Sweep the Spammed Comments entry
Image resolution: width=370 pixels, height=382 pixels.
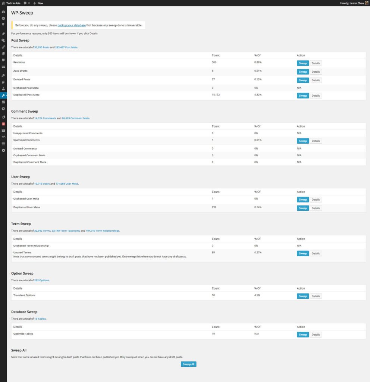point(302,141)
